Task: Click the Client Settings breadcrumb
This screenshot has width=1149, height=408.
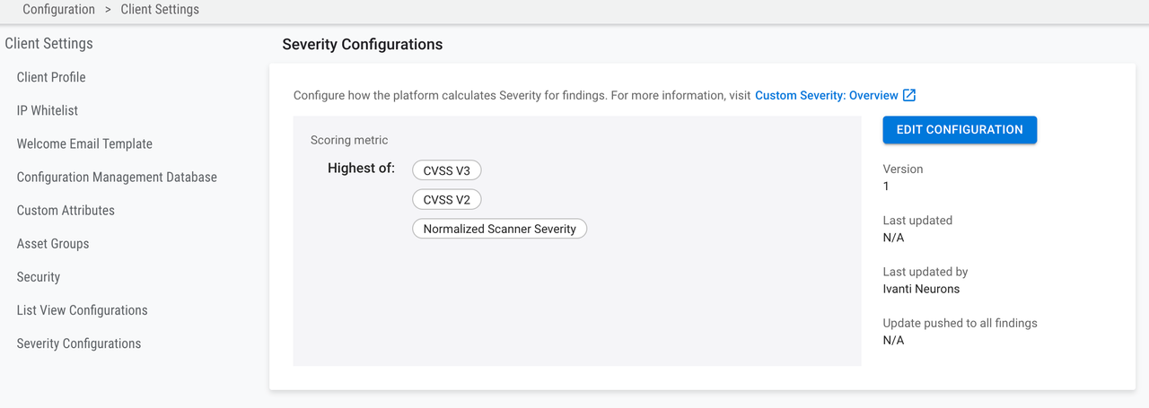Action: [160, 10]
